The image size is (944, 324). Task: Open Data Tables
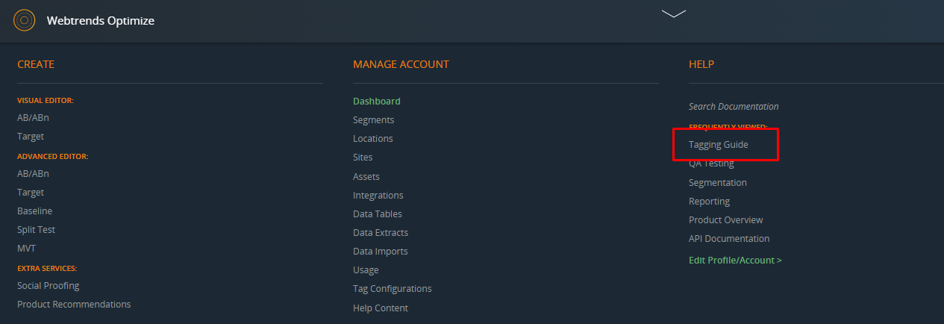tap(378, 214)
